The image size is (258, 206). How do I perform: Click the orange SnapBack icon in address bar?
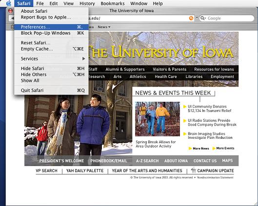pyautogui.click(x=191, y=18)
